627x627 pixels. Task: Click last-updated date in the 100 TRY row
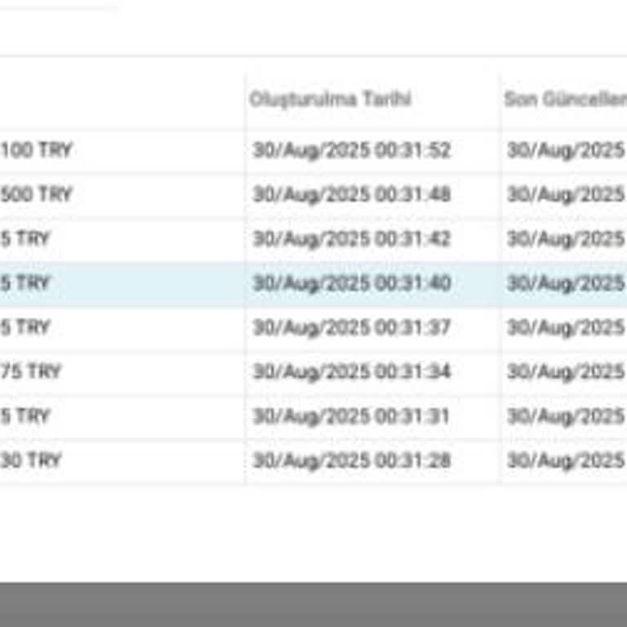click(x=567, y=151)
